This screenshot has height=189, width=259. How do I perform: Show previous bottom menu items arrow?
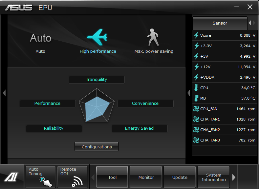tap(93, 177)
